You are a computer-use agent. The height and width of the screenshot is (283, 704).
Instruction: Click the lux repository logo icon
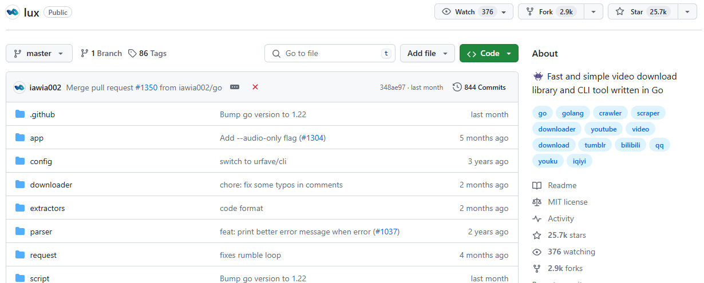pyautogui.click(x=13, y=12)
